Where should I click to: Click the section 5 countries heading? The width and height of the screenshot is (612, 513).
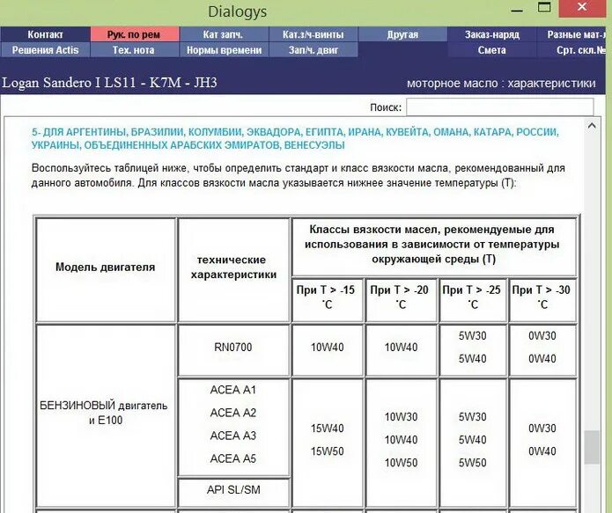coord(295,138)
